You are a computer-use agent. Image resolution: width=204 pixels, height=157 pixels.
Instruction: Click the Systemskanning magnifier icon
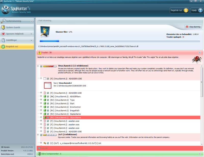tap(3, 21)
